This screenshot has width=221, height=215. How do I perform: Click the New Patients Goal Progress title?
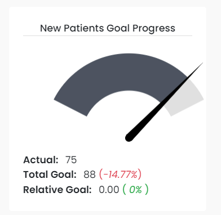coord(108,28)
